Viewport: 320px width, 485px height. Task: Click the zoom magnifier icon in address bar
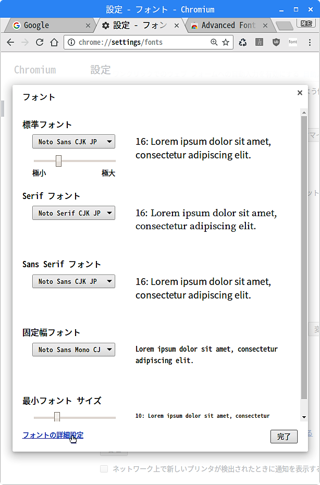(214, 42)
